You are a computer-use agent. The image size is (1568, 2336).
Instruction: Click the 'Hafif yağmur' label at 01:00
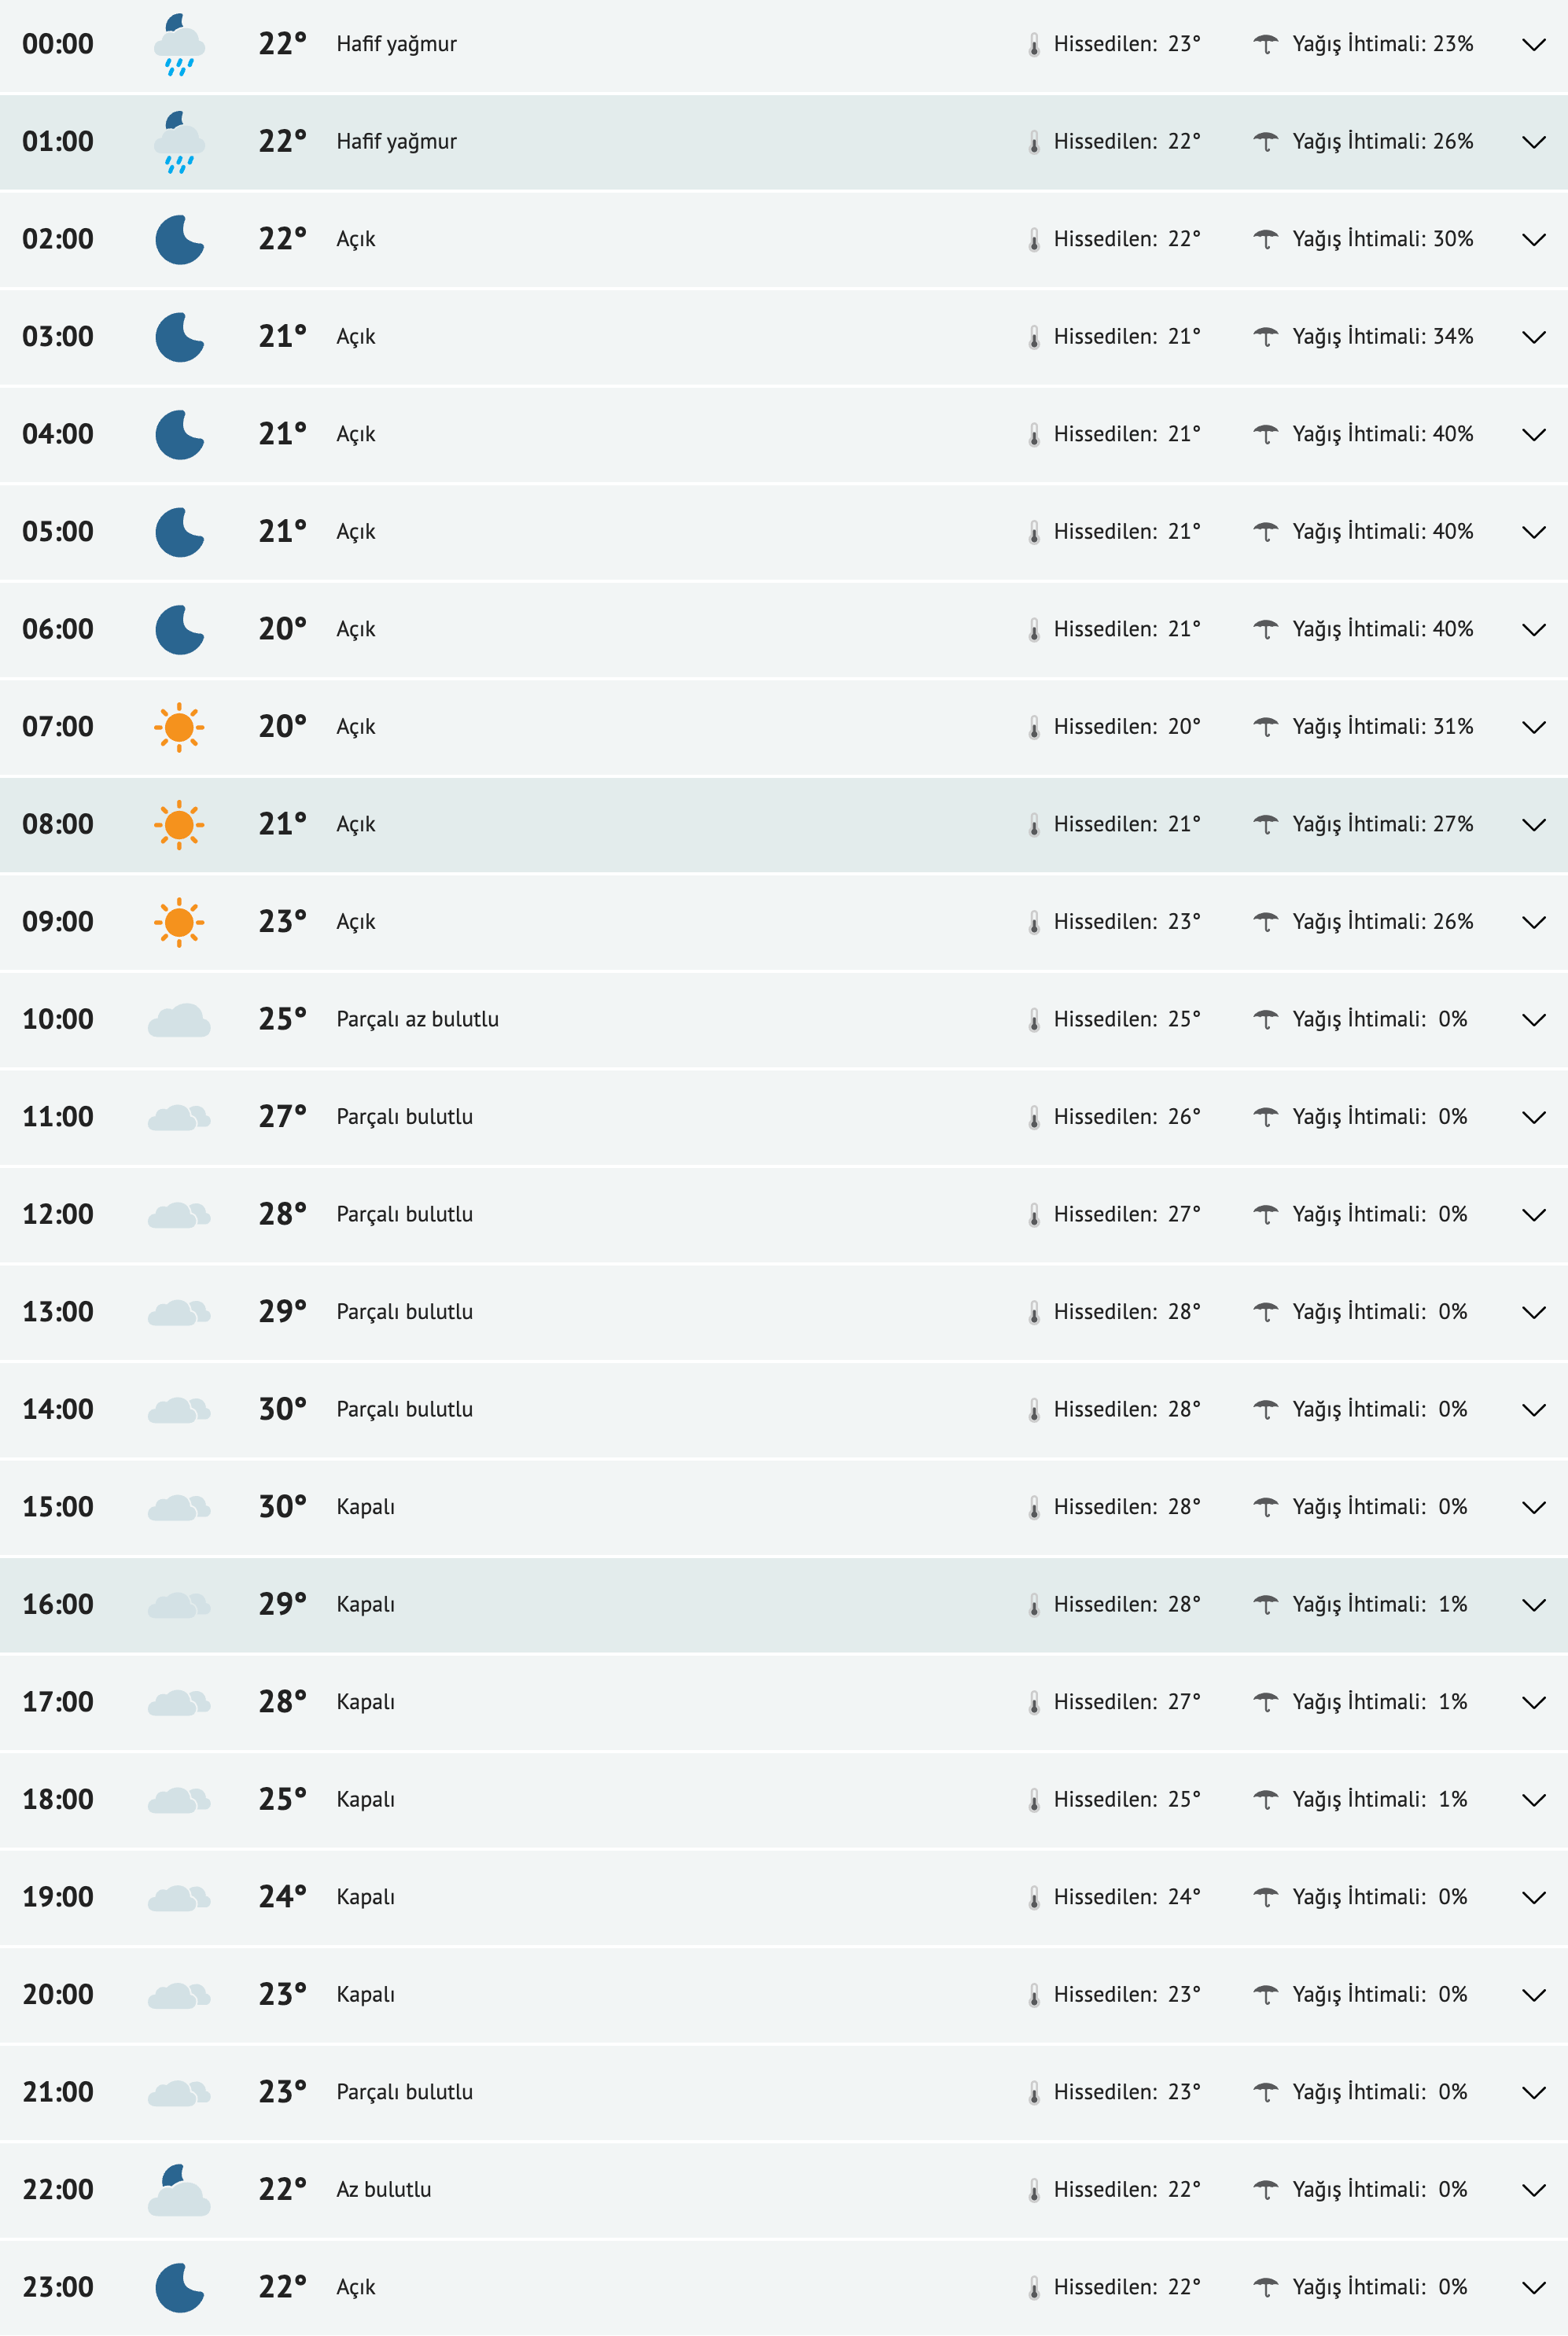tap(396, 142)
